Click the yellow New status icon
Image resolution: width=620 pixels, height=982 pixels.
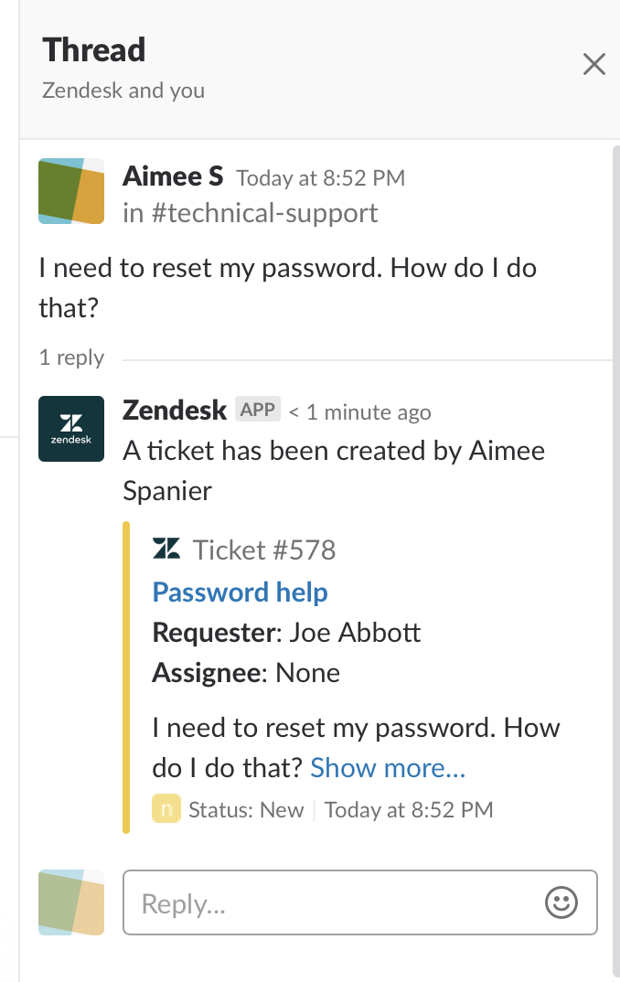pyautogui.click(x=166, y=809)
